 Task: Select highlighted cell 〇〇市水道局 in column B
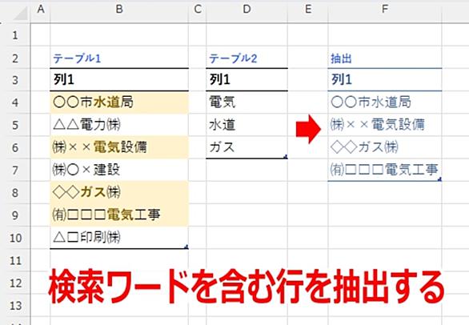[119, 102]
